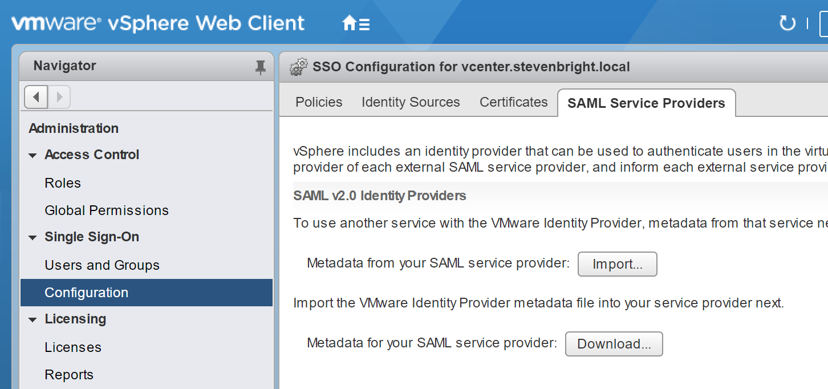Viewport: 828px width, 389px height.
Task: Click the SSO Configuration gears icon
Action: 299,67
